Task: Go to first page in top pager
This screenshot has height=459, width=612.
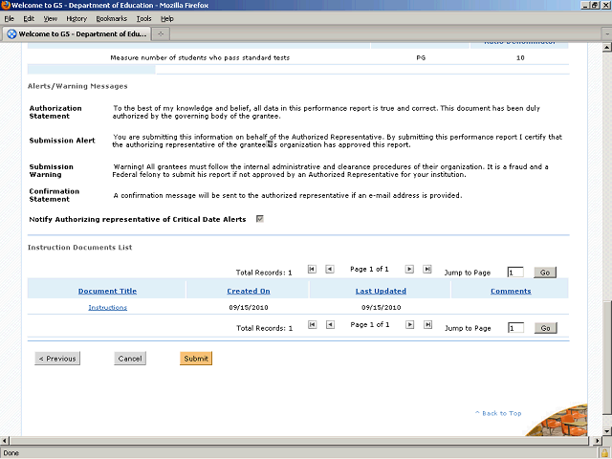Action: [x=312, y=269]
